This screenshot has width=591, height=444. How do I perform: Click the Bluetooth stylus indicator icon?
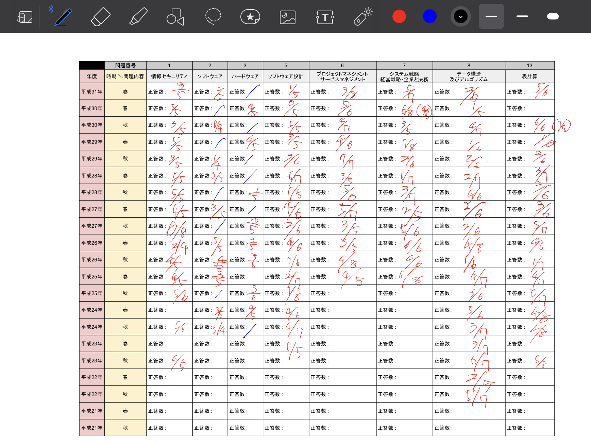coord(51,9)
